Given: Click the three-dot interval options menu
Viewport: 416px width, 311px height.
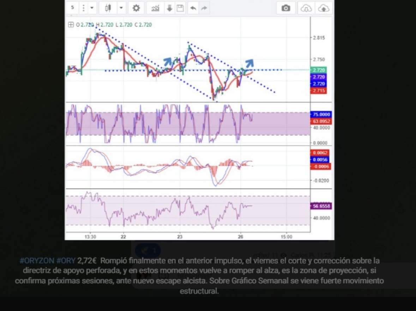Looking at the screenshot, I should pos(83,8).
